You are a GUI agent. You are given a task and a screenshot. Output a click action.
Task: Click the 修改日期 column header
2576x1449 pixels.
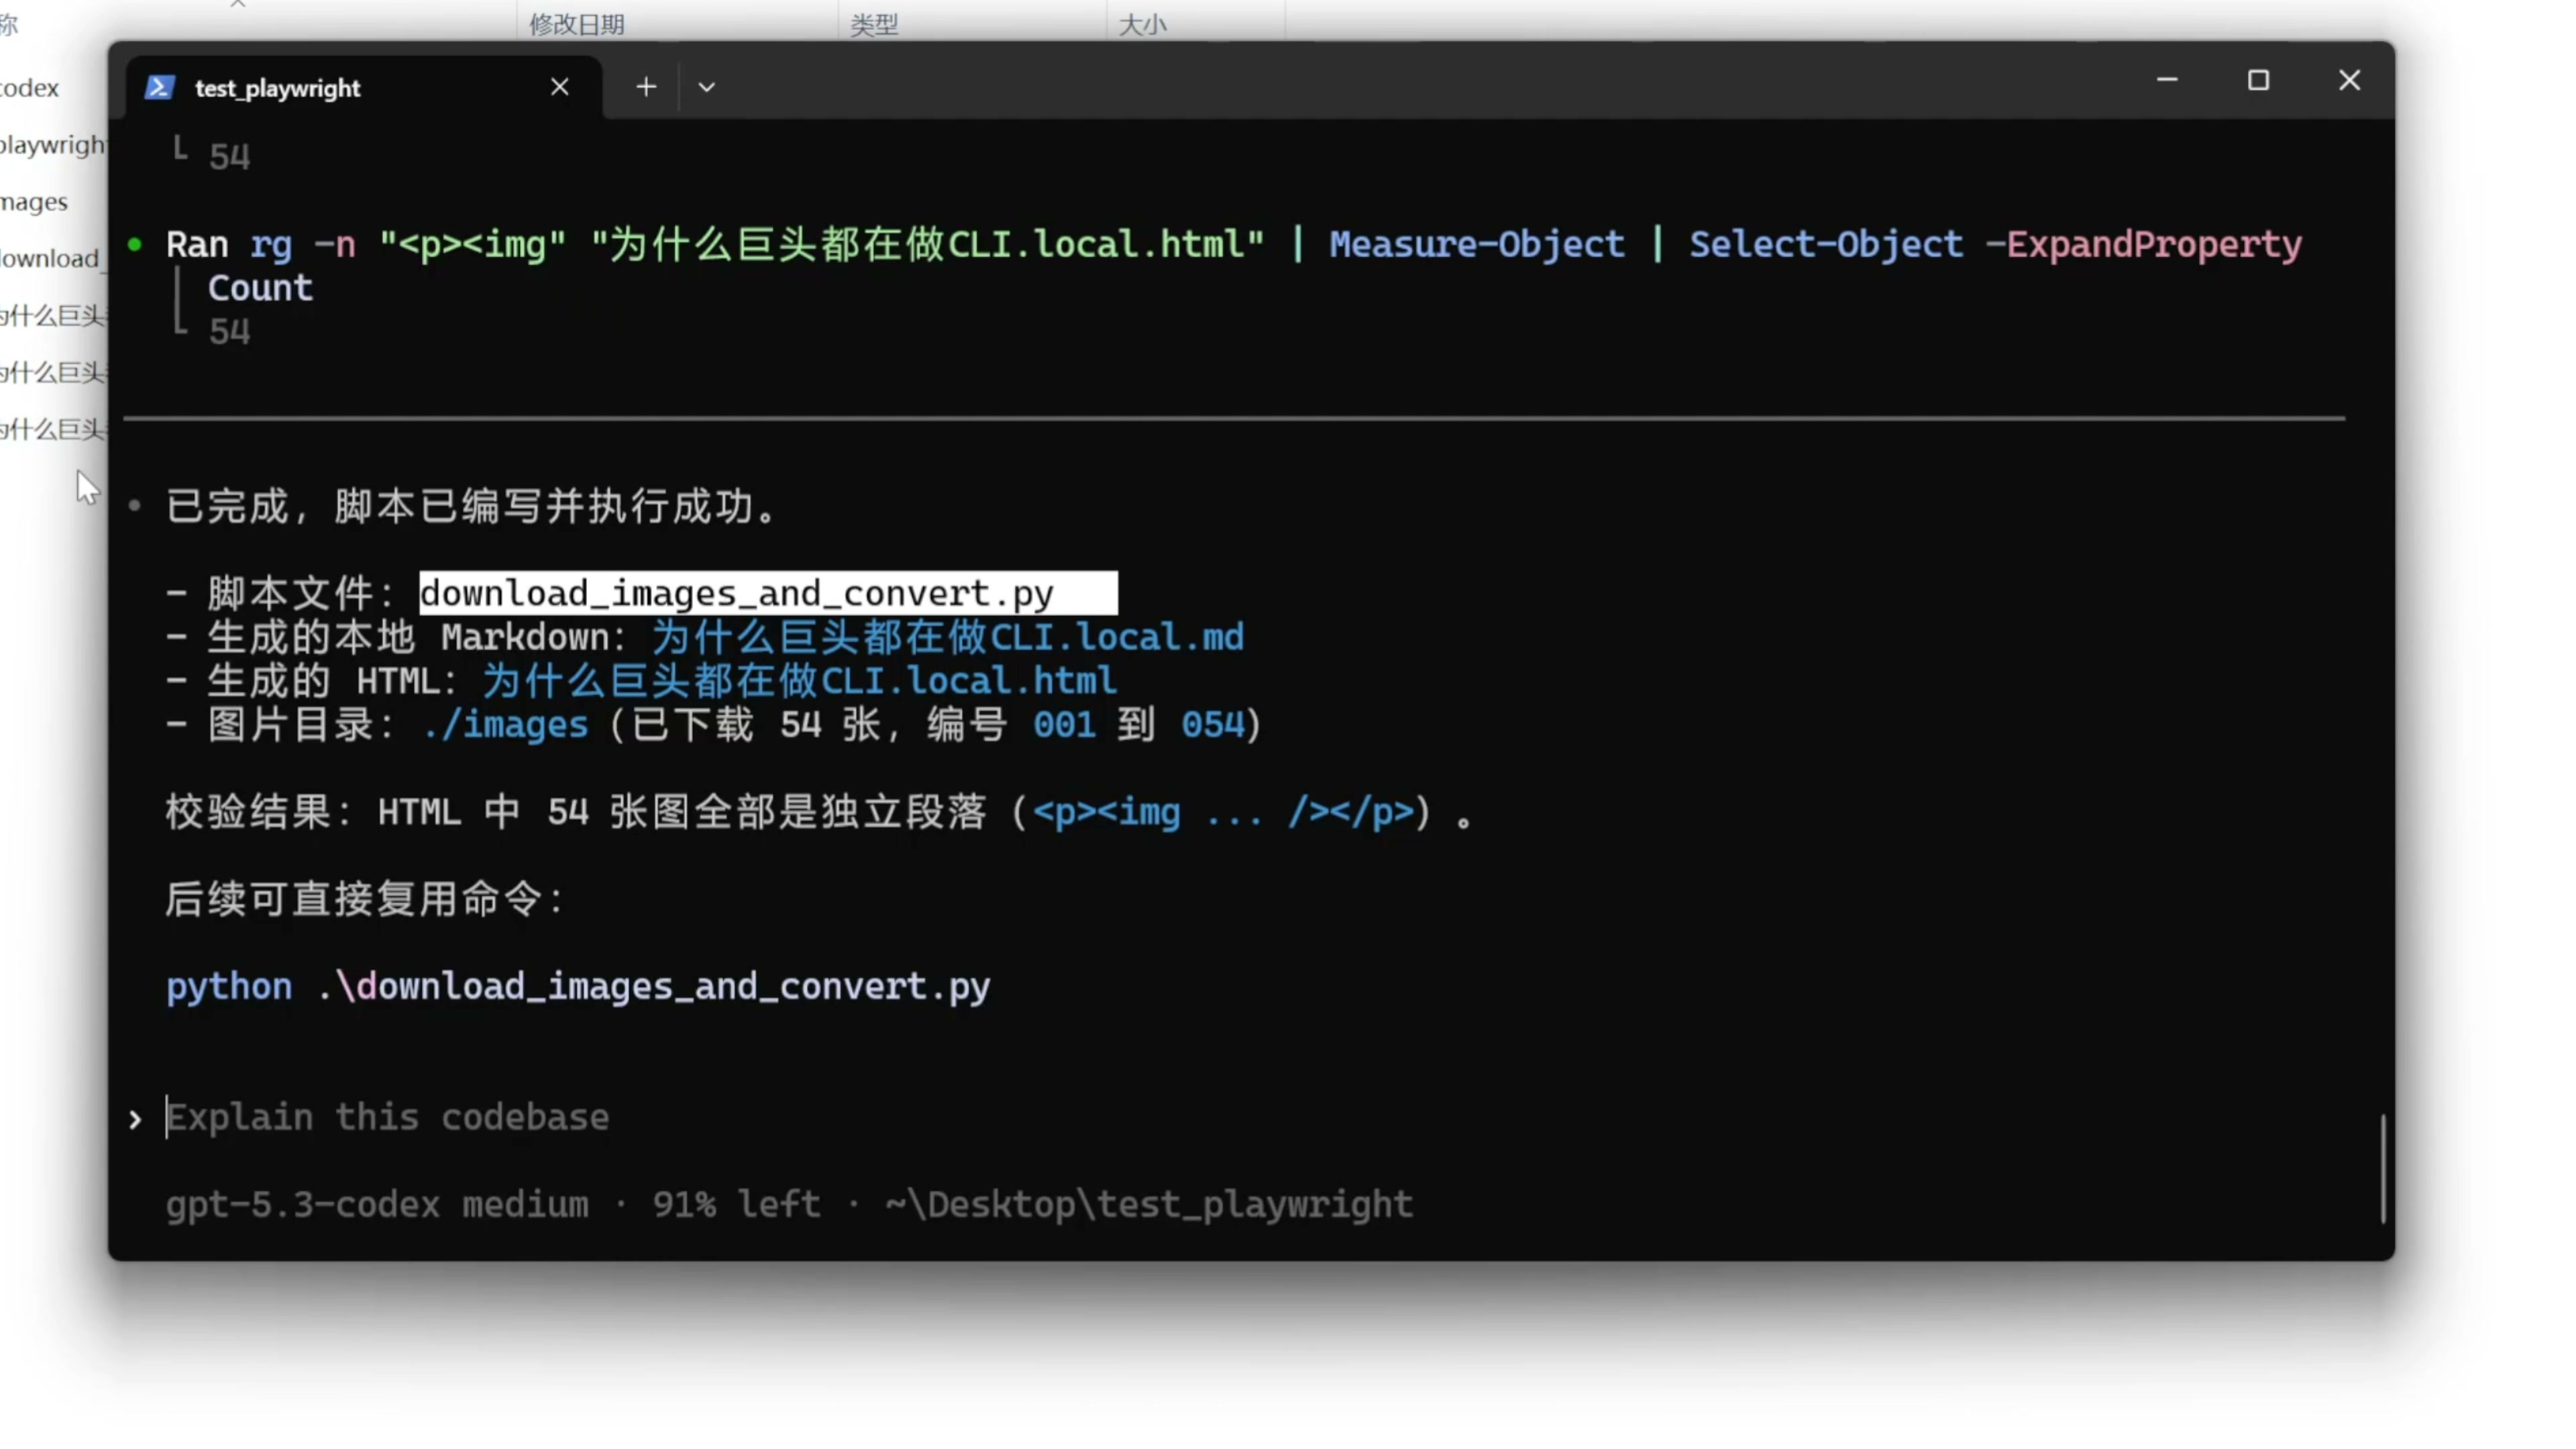pos(577,24)
